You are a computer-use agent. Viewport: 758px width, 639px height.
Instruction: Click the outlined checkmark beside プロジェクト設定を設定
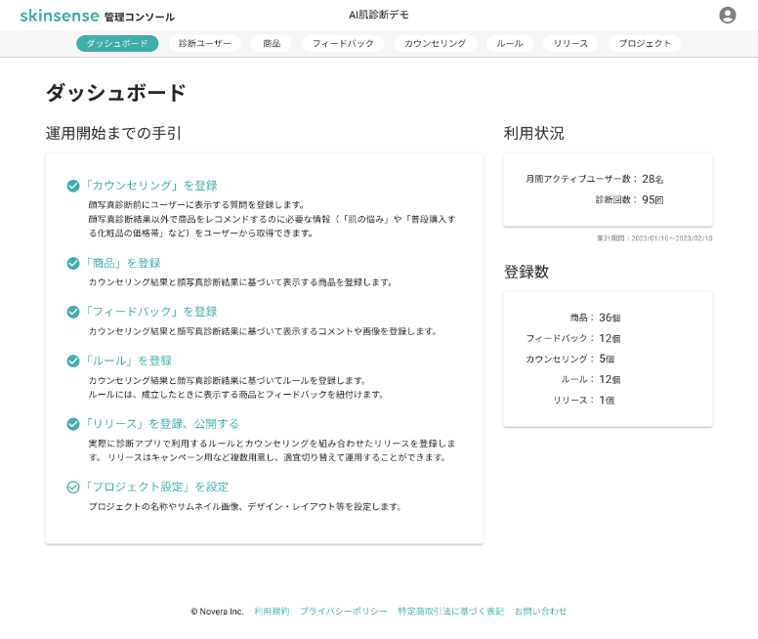tap(73, 488)
